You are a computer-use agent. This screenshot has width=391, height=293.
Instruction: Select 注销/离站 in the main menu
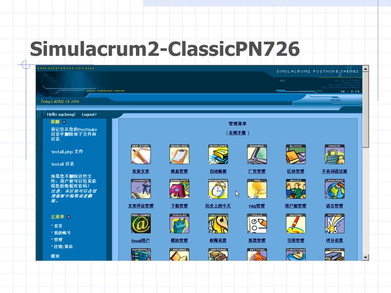(x=63, y=247)
